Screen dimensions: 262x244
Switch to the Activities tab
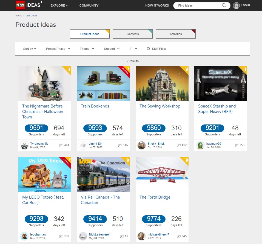click(x=176, y=34)
